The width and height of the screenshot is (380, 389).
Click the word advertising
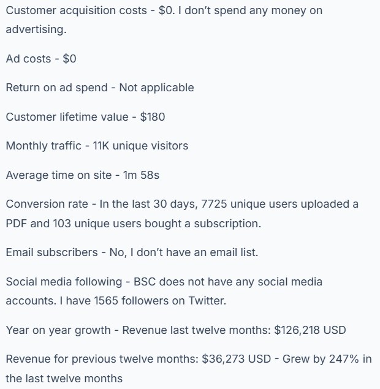[36, 29]
